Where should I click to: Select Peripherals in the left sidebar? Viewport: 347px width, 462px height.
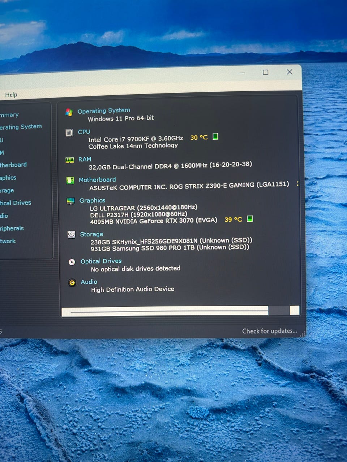[x=12, y=228]
